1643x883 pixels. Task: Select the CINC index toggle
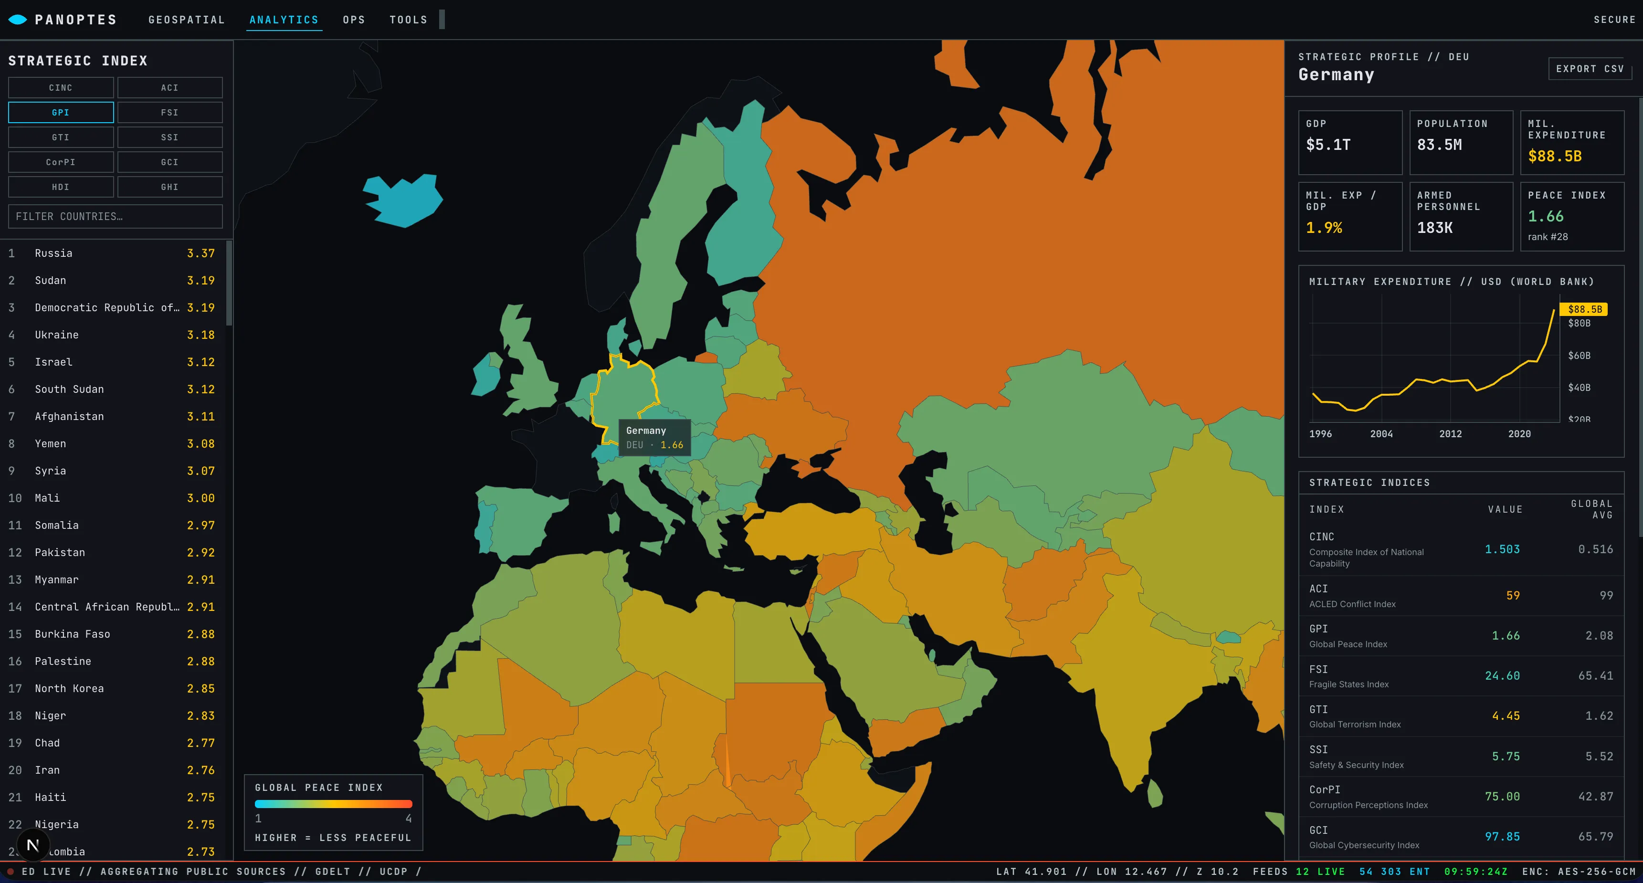pos(61,87)
